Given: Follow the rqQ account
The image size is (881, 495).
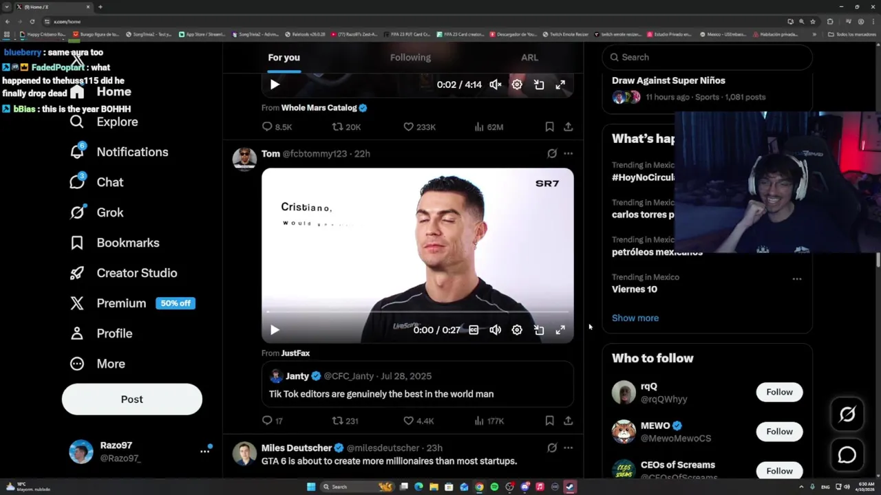Looking at the screenshot, I should pyautogui.click(x=779, y=392).
